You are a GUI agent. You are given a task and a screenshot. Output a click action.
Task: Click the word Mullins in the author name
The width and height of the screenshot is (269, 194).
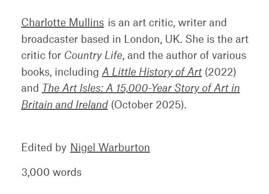tap(87, 23)
